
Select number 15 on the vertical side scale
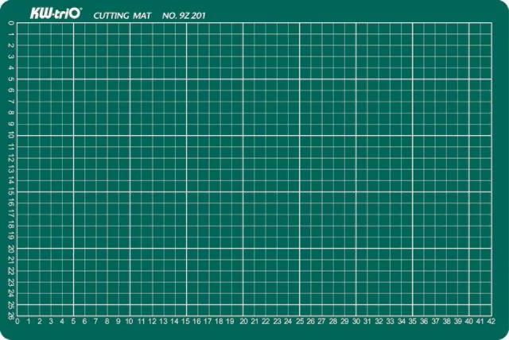pyautogui.click(x=11, y=192)
